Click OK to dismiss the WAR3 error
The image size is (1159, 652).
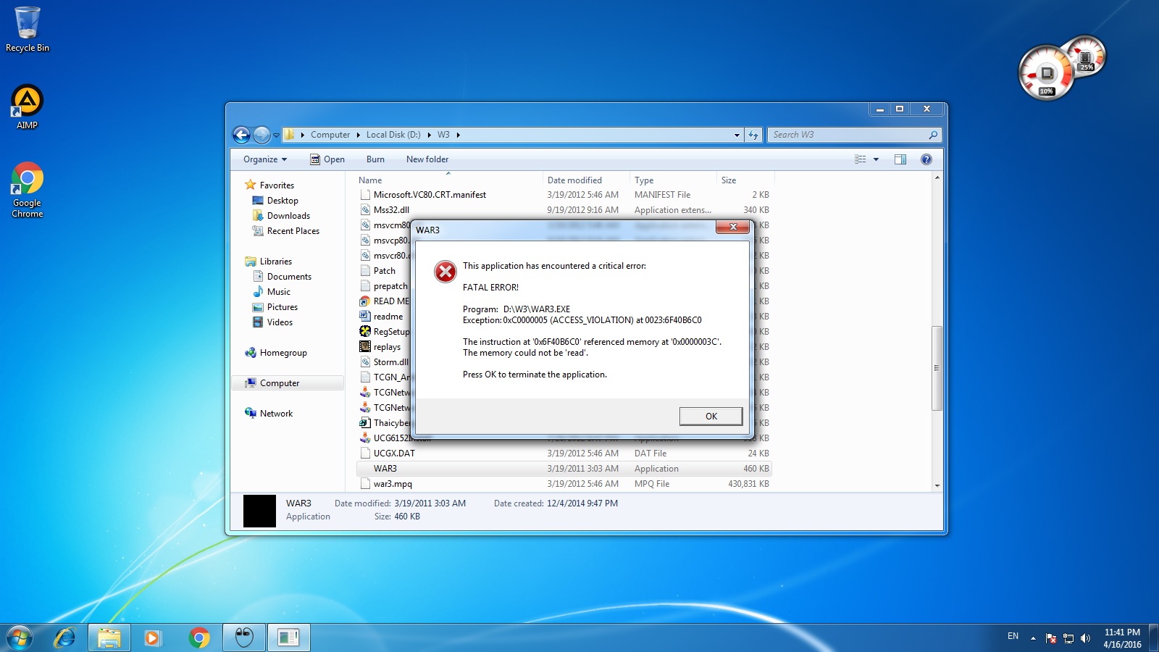711,416
